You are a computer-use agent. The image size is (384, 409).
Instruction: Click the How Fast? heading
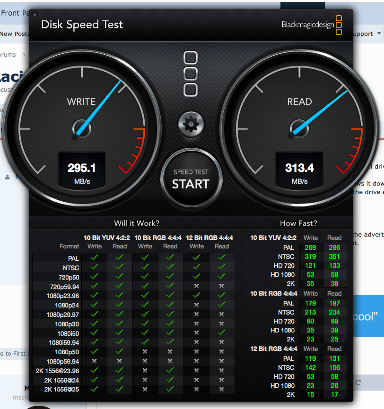(x=298, y=223)
